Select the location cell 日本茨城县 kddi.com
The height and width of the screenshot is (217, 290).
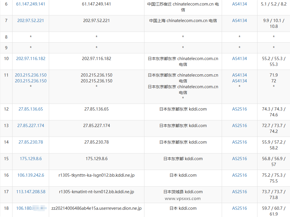182,191
